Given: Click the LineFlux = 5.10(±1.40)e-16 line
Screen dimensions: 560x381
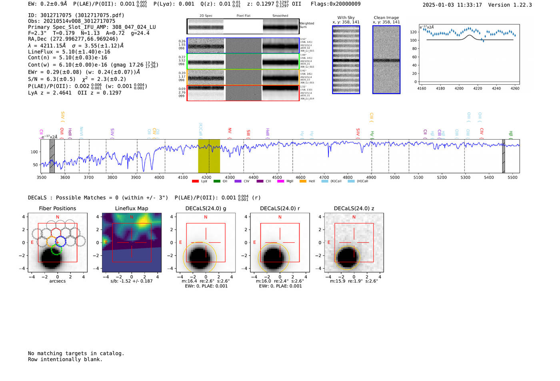Looking at the screenshot, I should (x=69, y=52).
